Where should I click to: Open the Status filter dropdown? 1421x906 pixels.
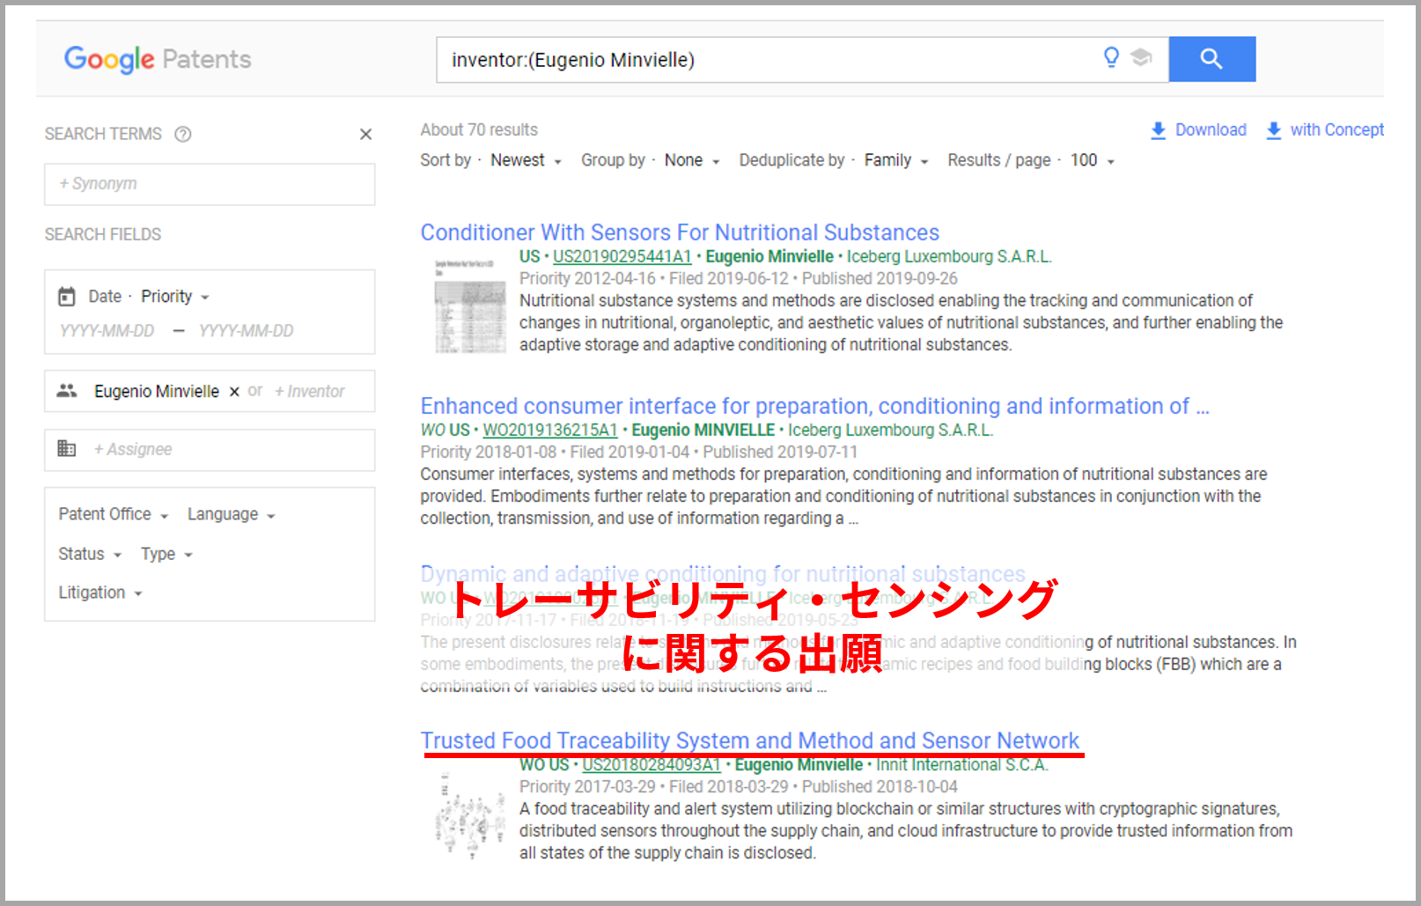click(x=90, y=554)
